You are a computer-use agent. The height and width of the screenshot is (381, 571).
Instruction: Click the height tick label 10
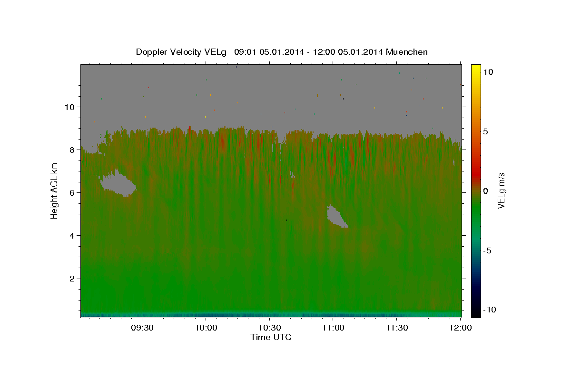(70, 107)
